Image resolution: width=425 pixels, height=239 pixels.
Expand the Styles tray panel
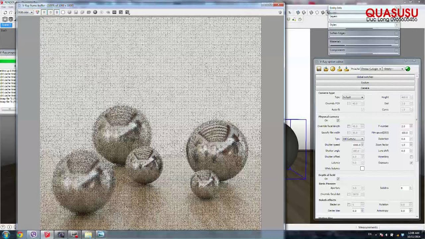(x=364, y=25)
